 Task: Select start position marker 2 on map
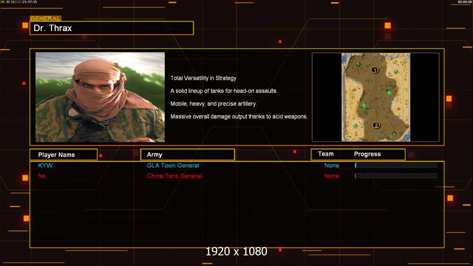pyautogui.click(x=376, y=125)
